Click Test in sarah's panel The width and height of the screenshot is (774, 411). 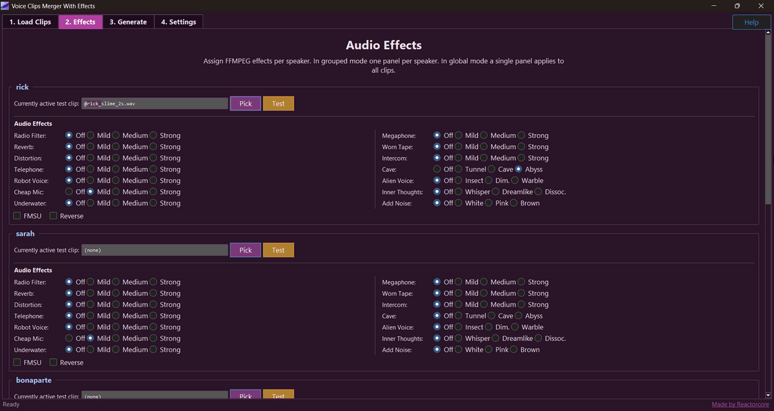[278, 250]
